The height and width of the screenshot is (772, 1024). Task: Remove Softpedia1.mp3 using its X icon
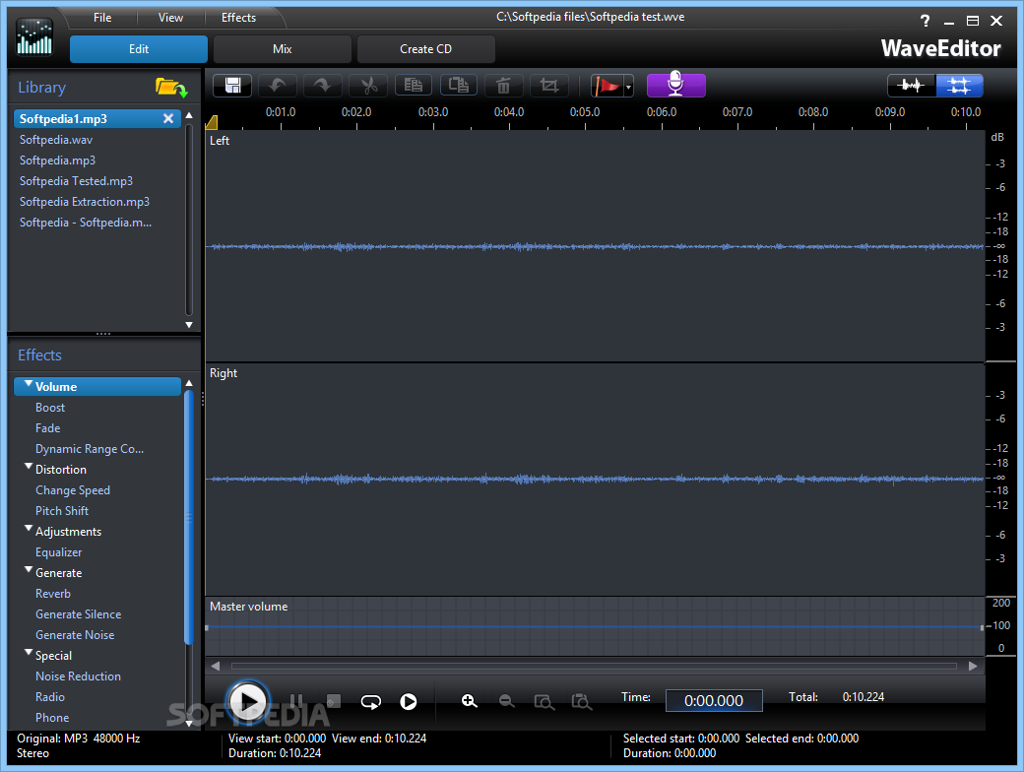[168, 118]
